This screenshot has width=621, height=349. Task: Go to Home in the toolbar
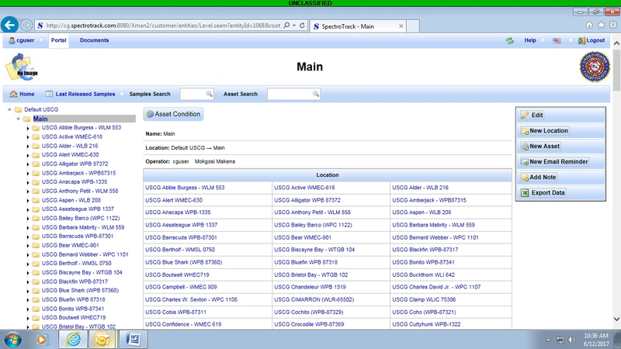click(x=23, y=94)
